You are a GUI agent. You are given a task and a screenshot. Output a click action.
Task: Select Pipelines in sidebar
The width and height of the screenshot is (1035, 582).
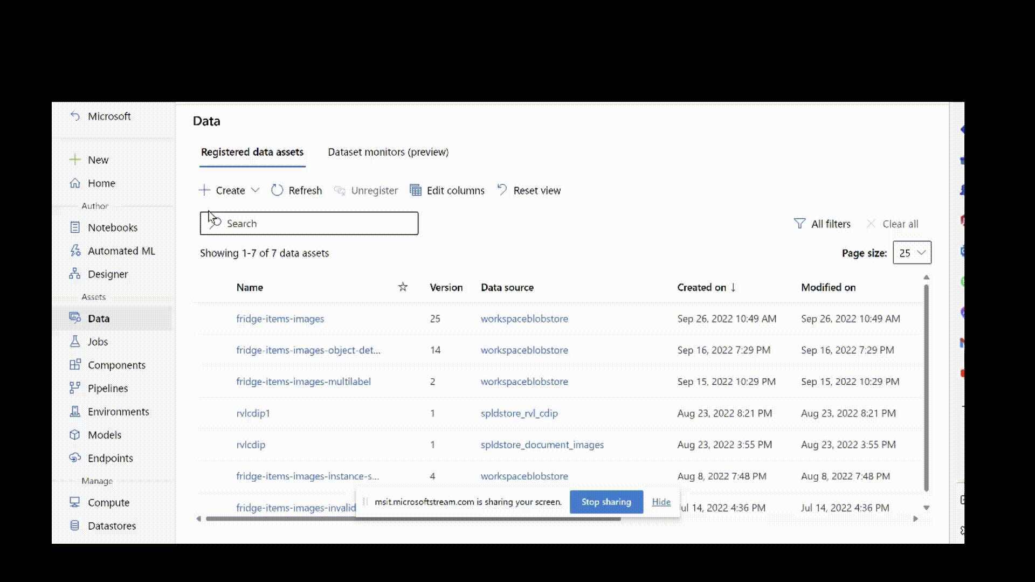[x=107, y=388]
